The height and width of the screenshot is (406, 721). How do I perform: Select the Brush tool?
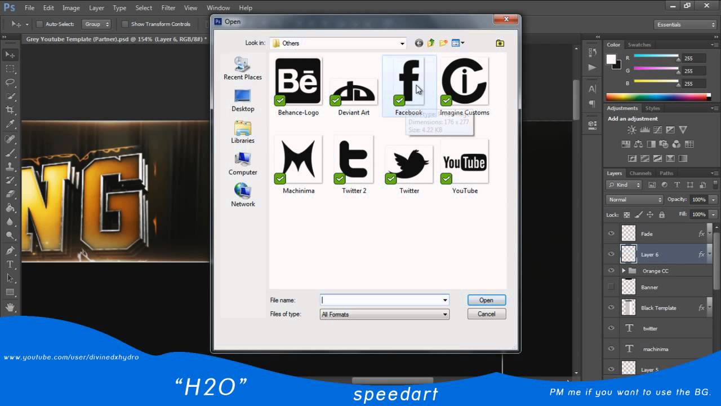click(x=10, y=153)
